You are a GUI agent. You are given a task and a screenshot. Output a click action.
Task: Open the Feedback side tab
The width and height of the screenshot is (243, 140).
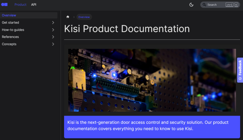click(x=240, y=70)
